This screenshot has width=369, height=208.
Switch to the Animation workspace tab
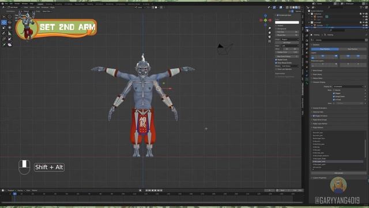[99, 4]
